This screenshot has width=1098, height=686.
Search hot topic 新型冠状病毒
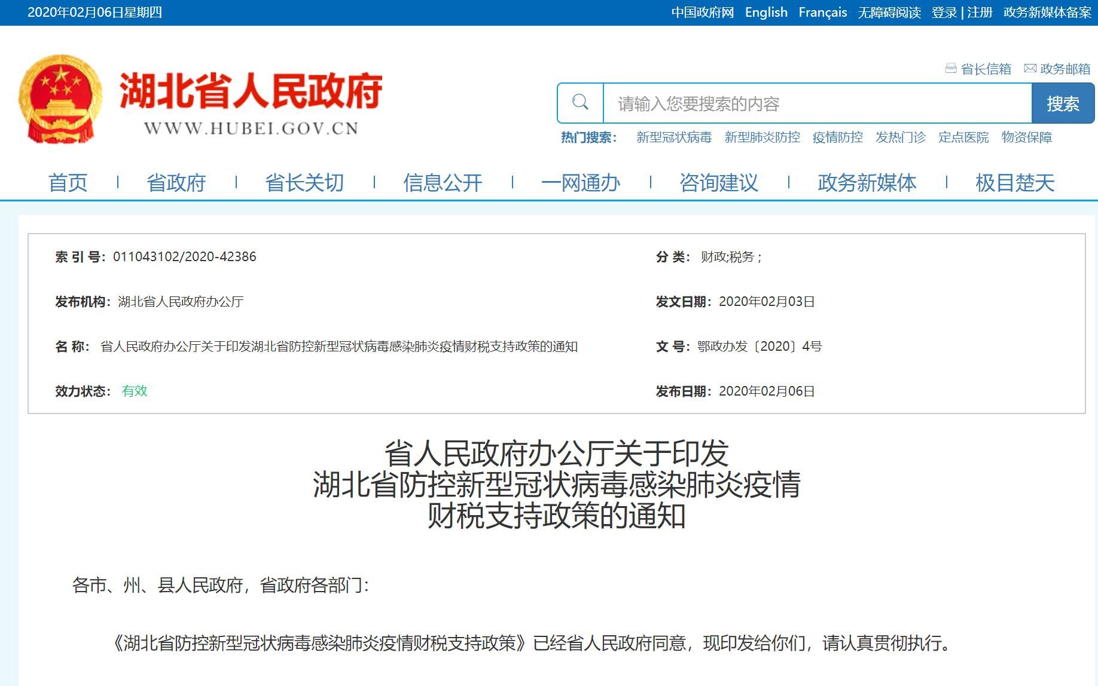(x=673, y=137)
